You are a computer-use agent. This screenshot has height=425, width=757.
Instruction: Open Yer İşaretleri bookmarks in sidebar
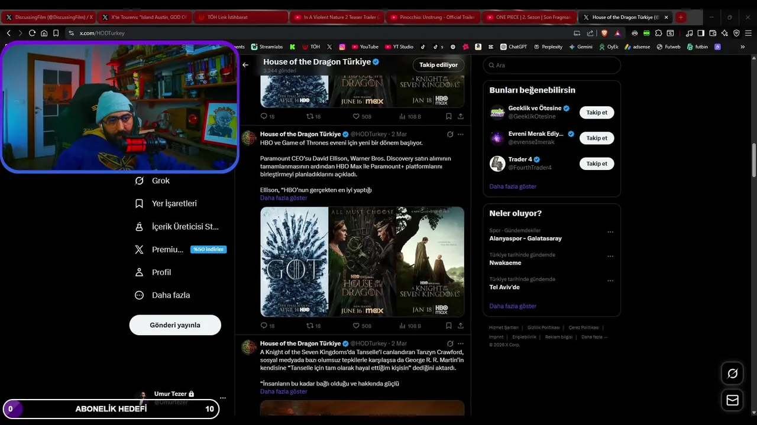coord(166,204)
